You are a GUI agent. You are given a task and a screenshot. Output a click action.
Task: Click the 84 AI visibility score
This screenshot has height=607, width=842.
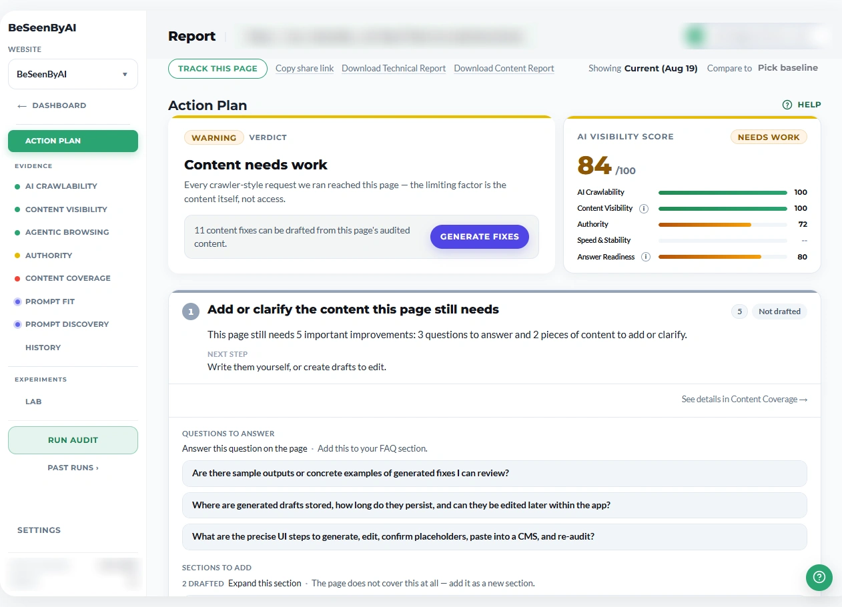594,165
